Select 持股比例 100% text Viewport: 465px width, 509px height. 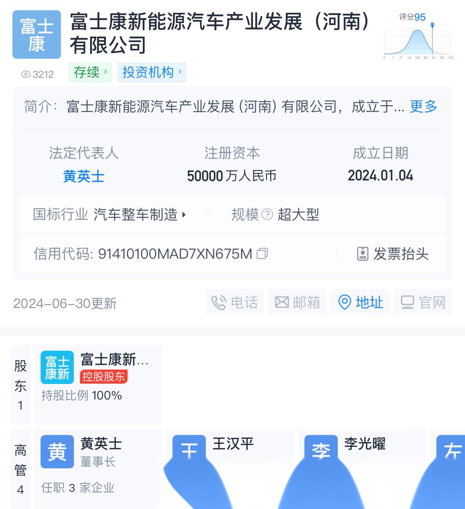tap(82, 396)
